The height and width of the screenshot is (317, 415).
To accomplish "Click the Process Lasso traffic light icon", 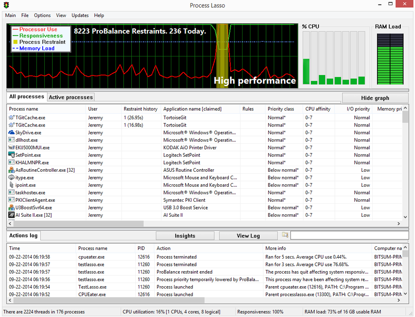I will click(x=6, y=5).
